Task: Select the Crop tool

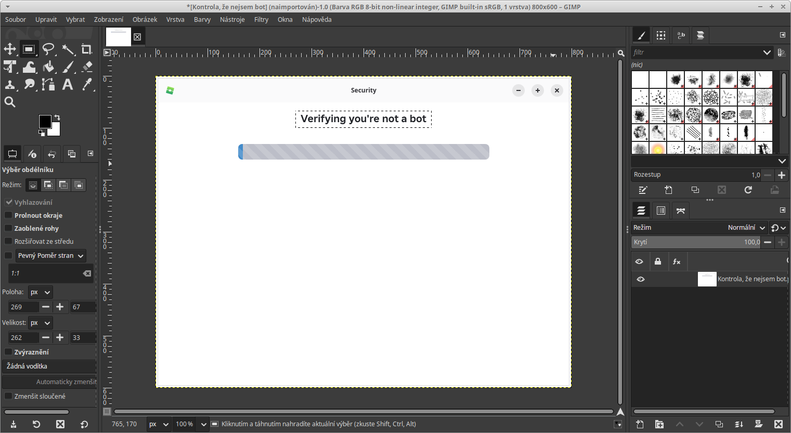Action: [x=87, y=49]
